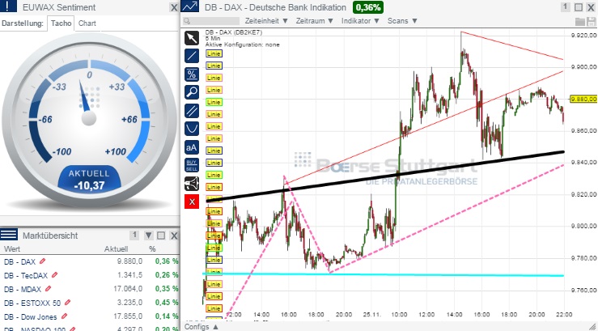Click the magnifier in chart search field
598x331 pixels.
point(187,21)
